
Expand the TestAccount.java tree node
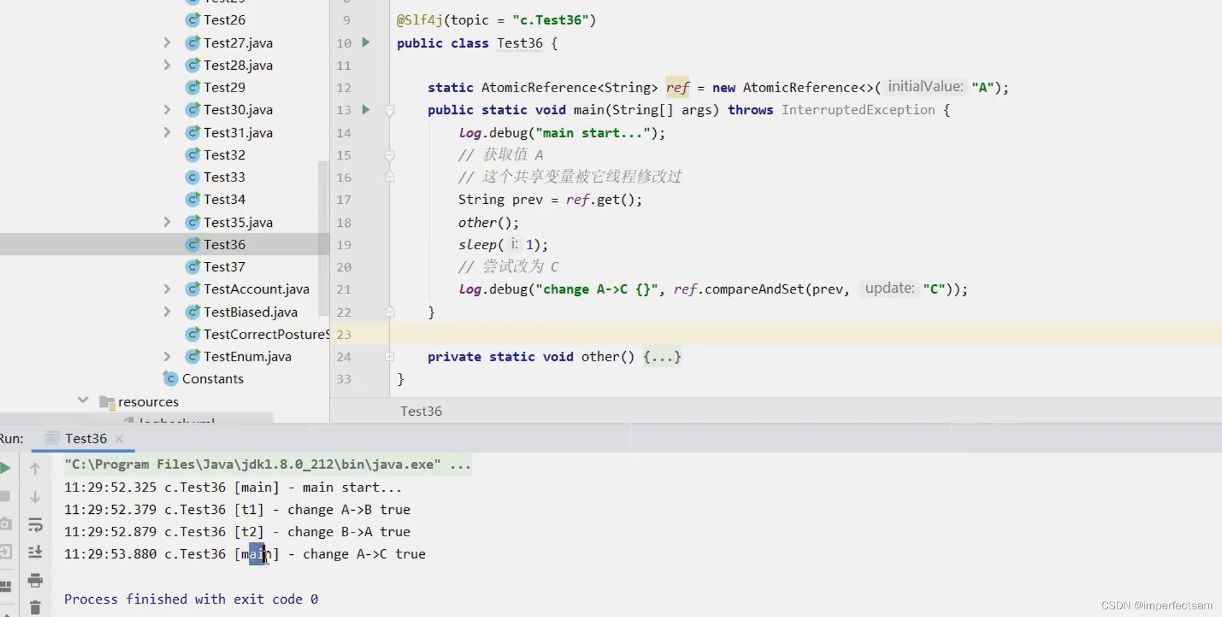click(167, 289)
